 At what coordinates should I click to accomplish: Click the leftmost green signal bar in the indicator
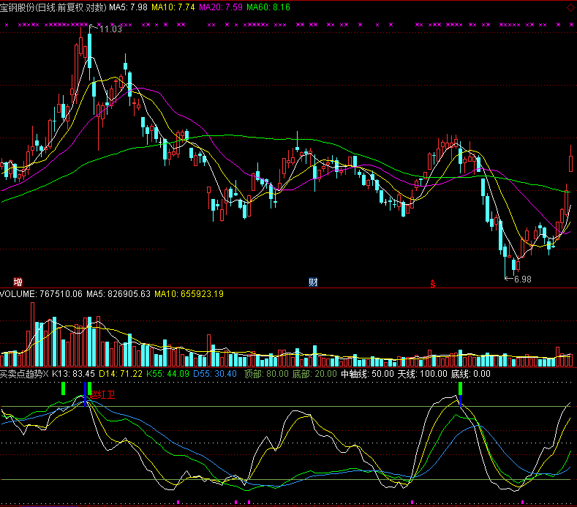pyautogui.click(x=64, y=388)
